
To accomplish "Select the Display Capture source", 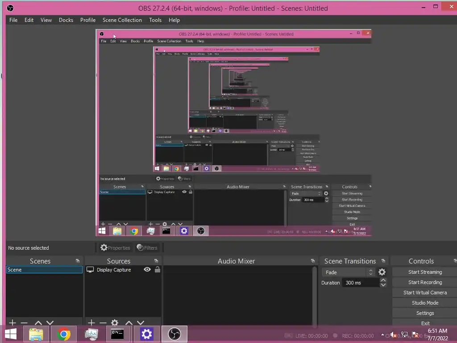I will point(114,270).
